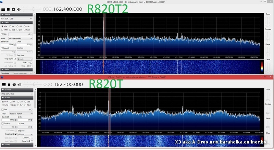
Task: Enable Shift checkbox in bottom window
Action: [x=3, y=110]
